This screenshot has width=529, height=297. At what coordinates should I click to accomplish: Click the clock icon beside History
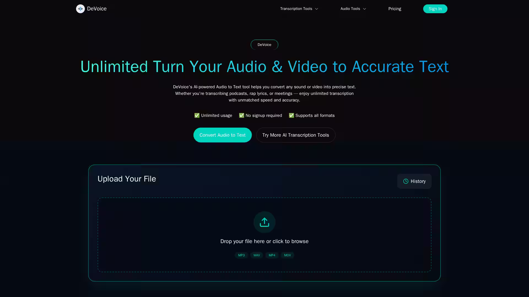coord(406,181)
